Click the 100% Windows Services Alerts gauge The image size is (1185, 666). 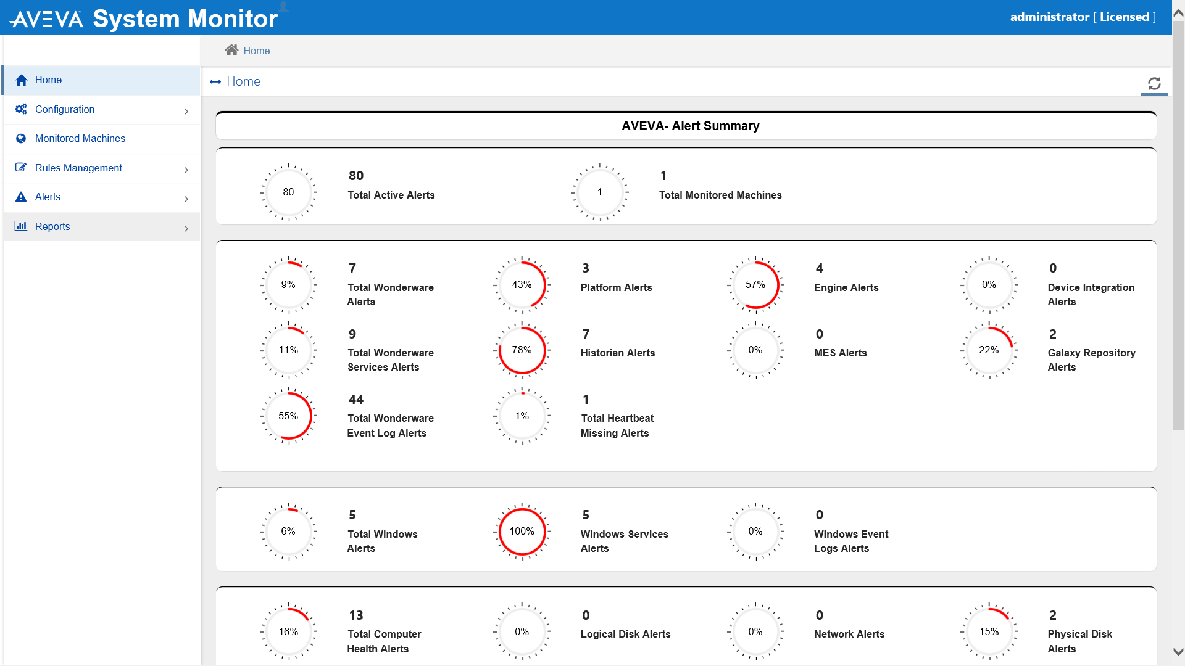pos(522,531)
